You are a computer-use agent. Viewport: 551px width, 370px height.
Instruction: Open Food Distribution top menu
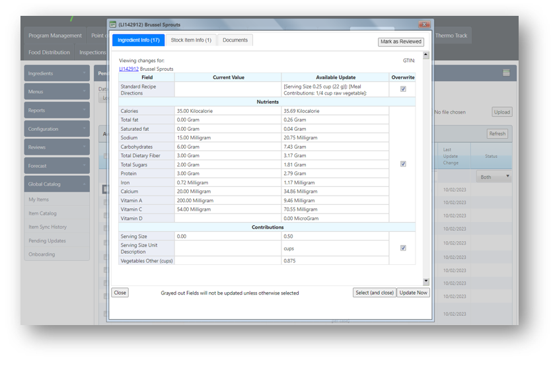pyautogui.click(x=49, y=52)
